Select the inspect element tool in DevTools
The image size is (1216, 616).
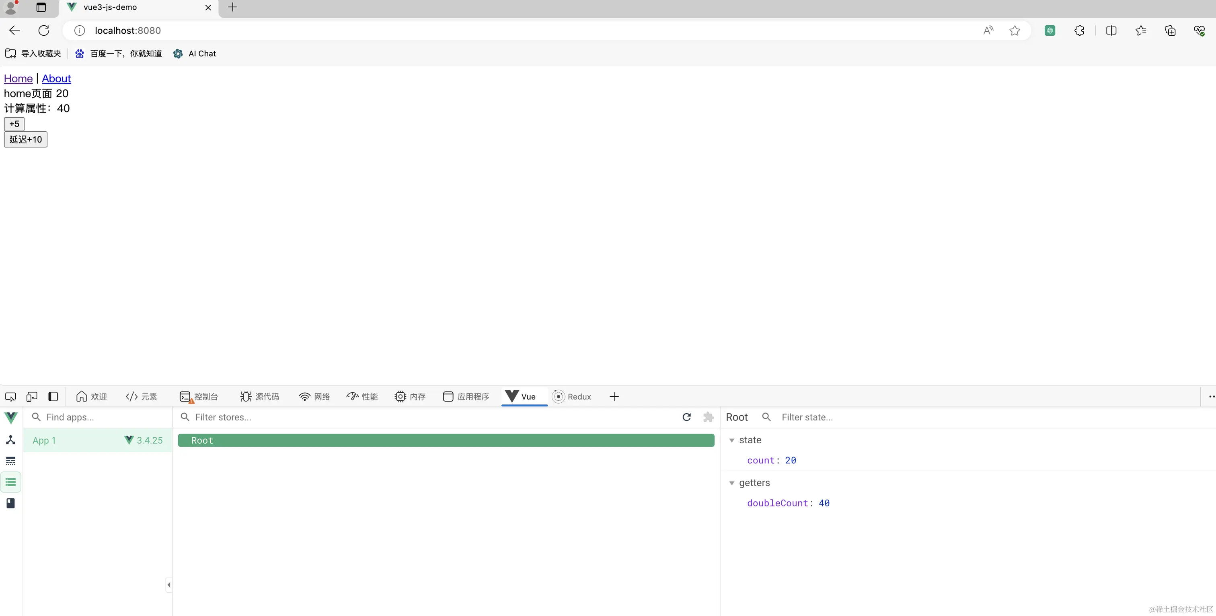click(10, 396)
